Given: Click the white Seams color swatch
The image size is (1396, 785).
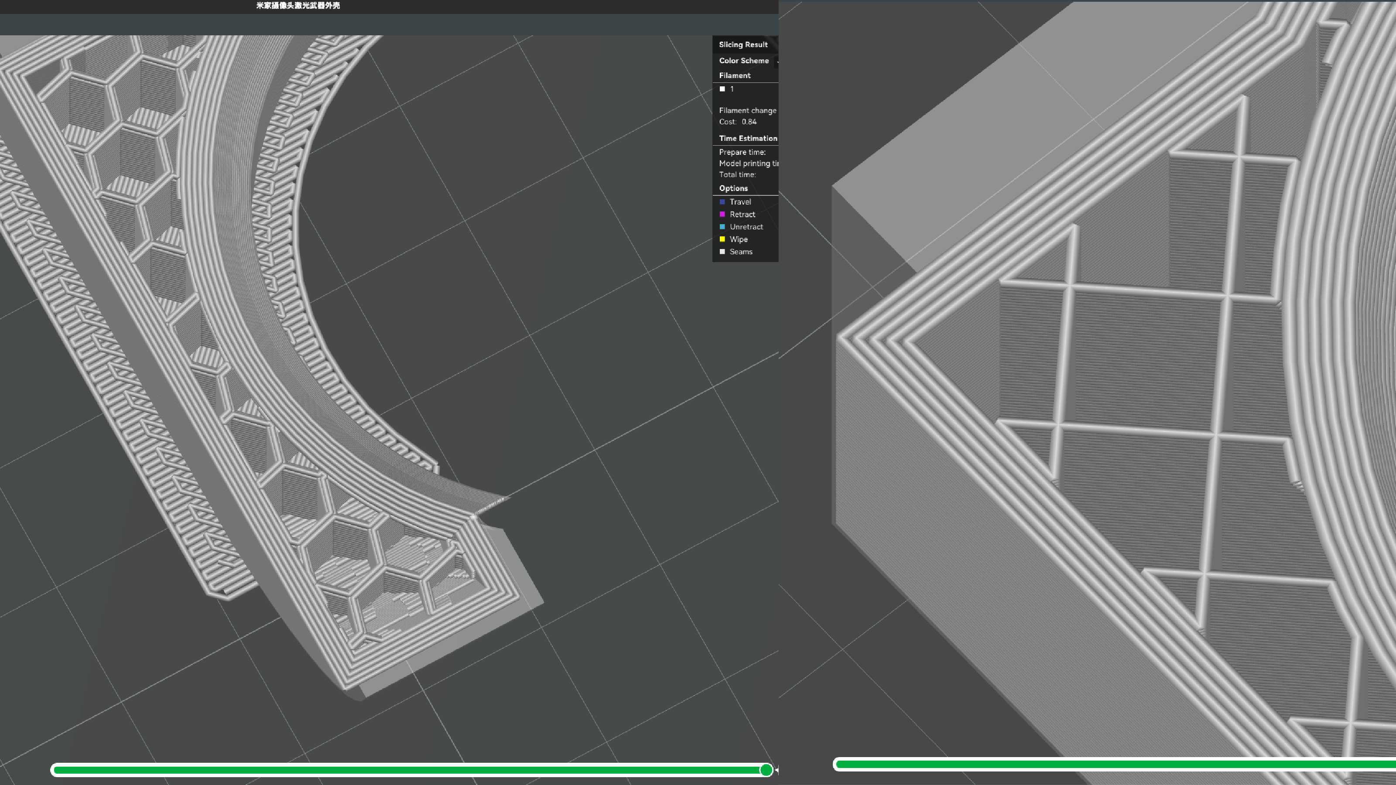Looking at the screenshot, I should click(x=722, y=251).
